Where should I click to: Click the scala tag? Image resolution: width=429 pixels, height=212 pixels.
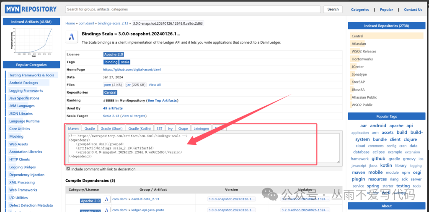tap(125, 62)
